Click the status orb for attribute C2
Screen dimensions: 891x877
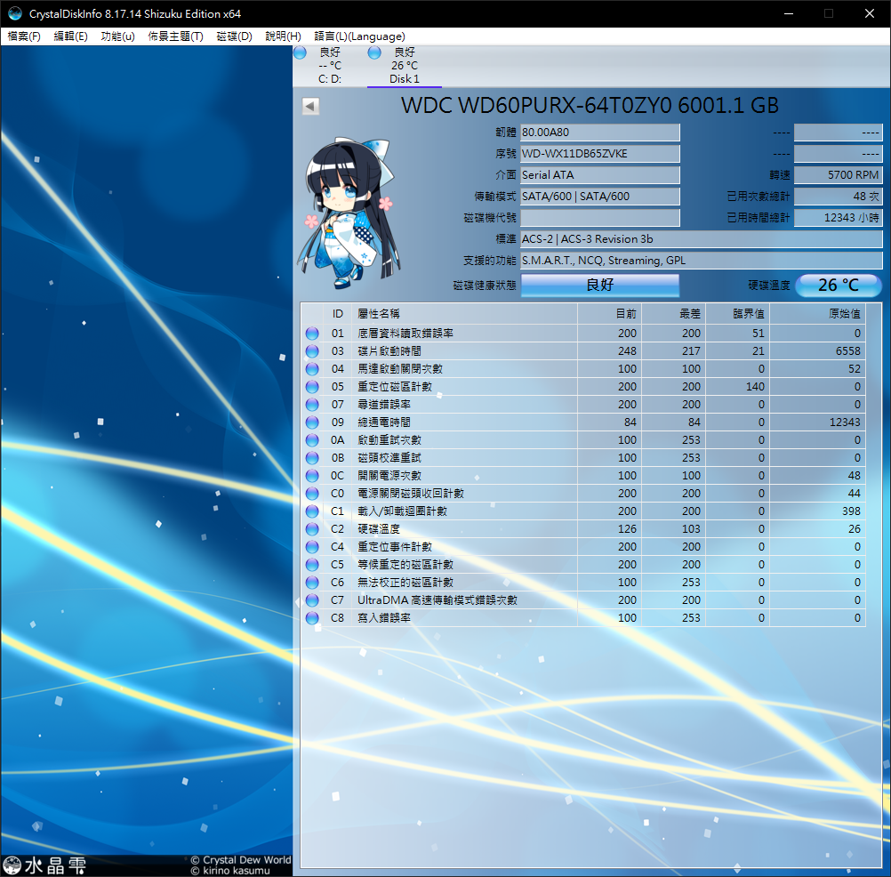pyautogui.click(x=312, y=529)
